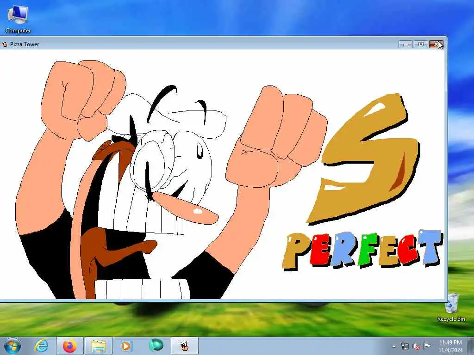Open the Computer desktop icon

click(x=18, y=19)
